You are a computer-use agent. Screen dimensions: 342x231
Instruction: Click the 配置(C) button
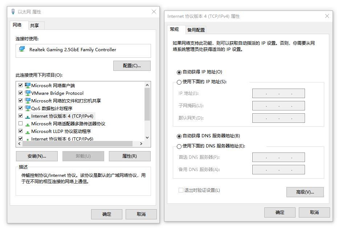pos(132,66)
